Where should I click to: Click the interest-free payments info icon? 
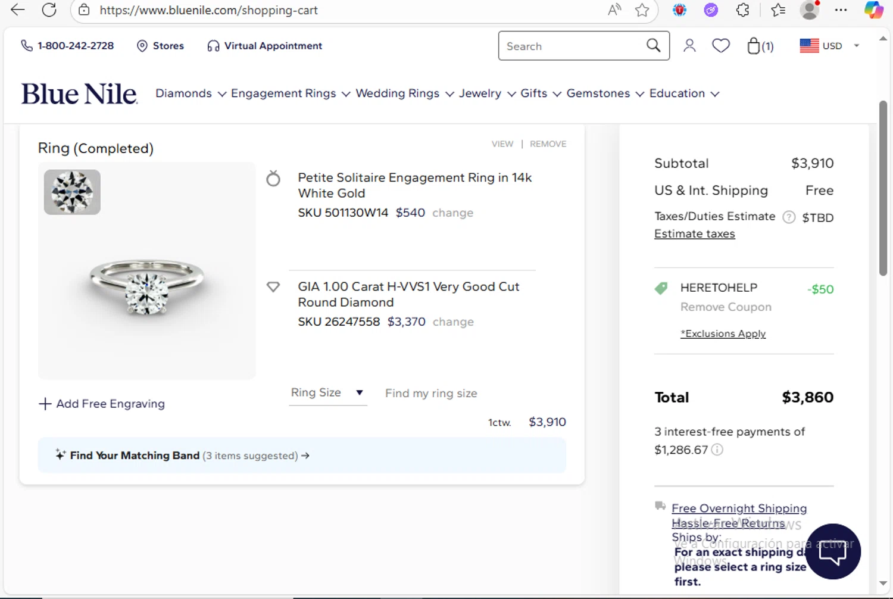click(x=717, y=450)
